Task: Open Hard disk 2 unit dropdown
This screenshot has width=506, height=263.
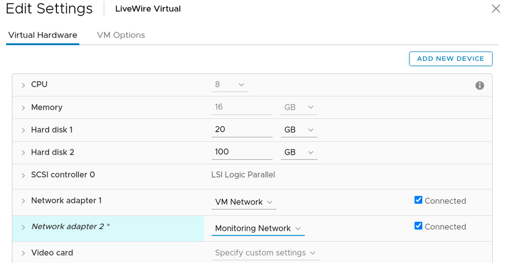Action: pyautogui.click(x=299, y=152)
